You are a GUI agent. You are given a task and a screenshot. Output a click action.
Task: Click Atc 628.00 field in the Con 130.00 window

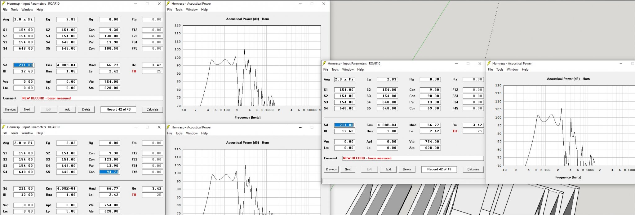[109, 88]
